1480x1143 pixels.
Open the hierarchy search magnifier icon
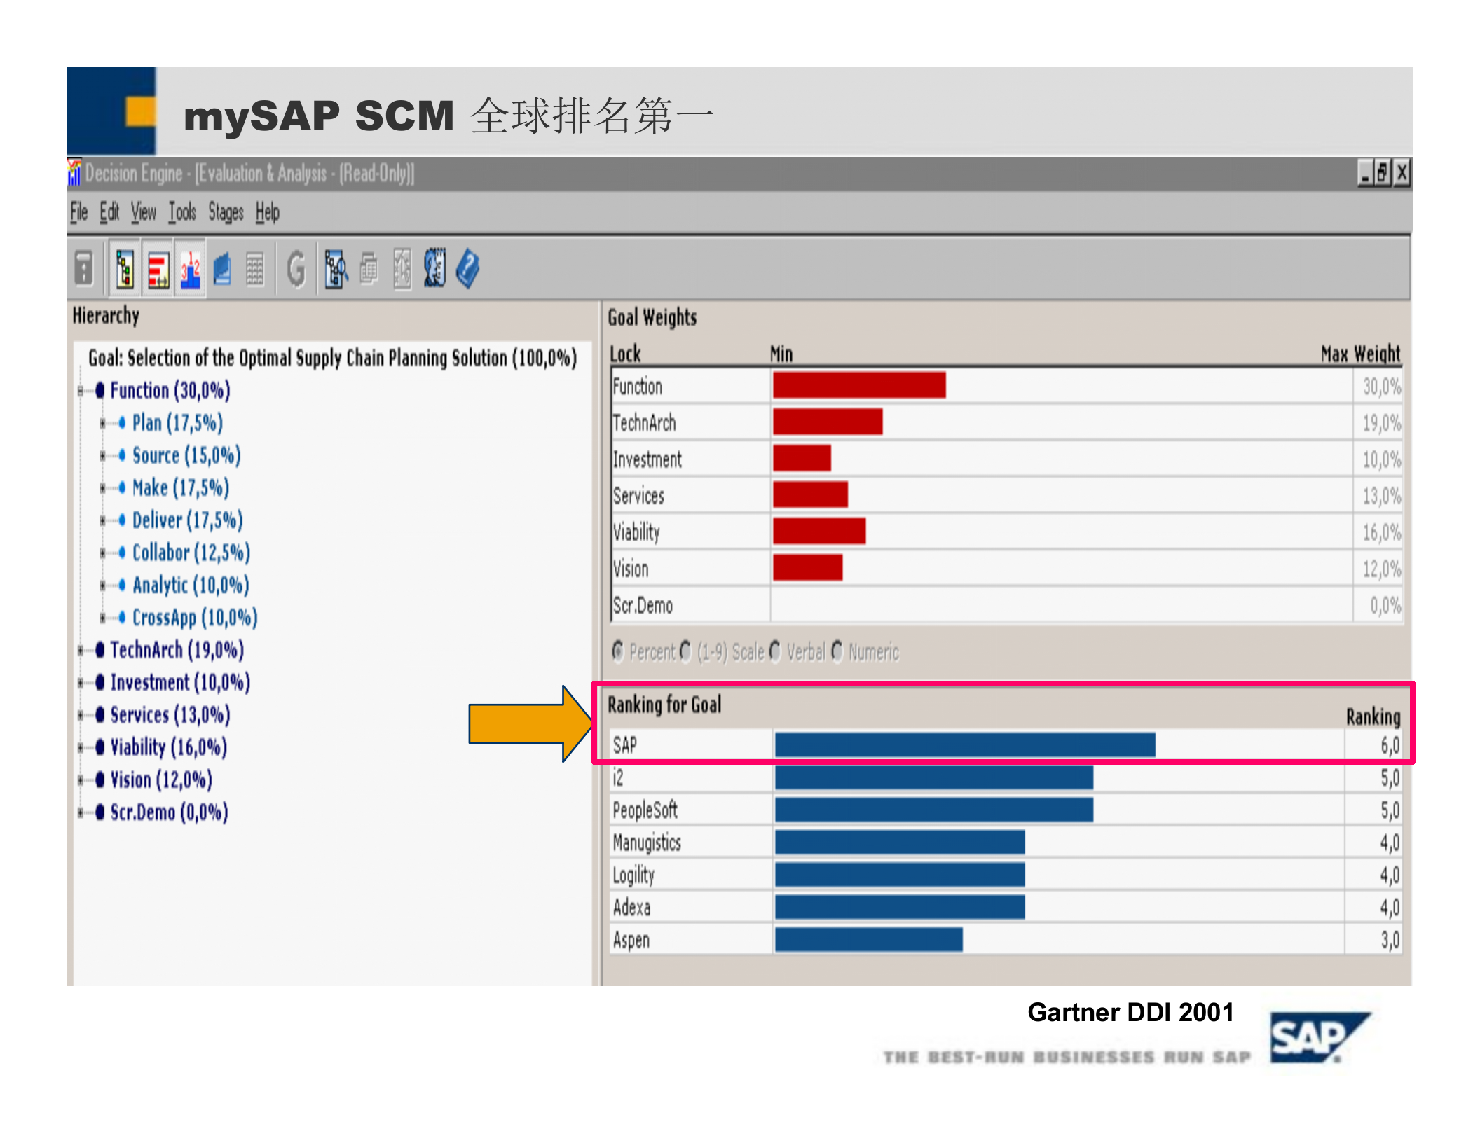tap(336, 270)
